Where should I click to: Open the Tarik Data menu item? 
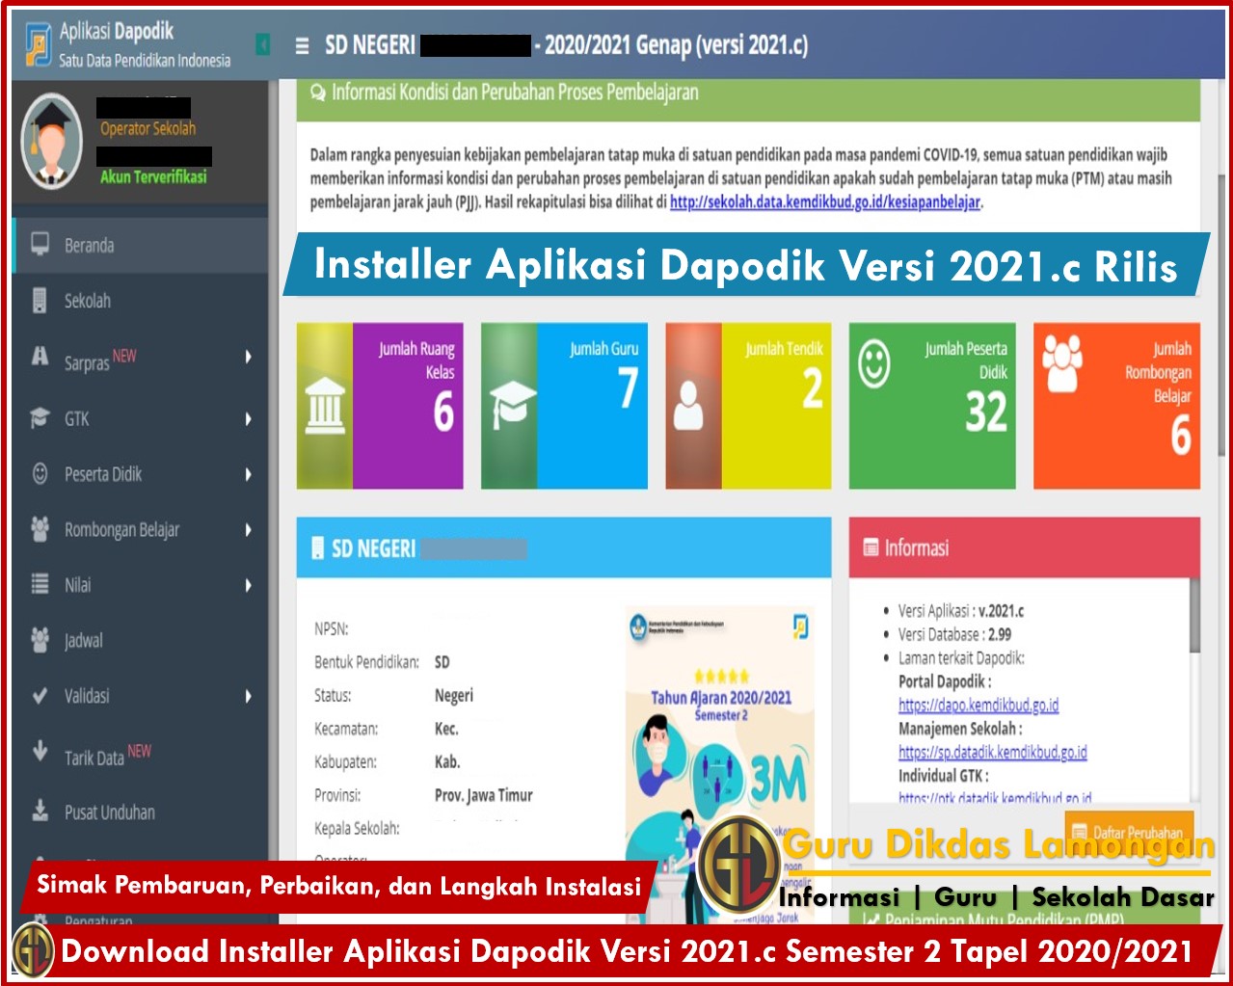coord(141,754)
